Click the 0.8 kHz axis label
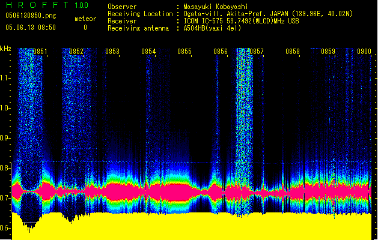Image resolution: width=378 pixels, height=240 pixels. click(5, 168)
